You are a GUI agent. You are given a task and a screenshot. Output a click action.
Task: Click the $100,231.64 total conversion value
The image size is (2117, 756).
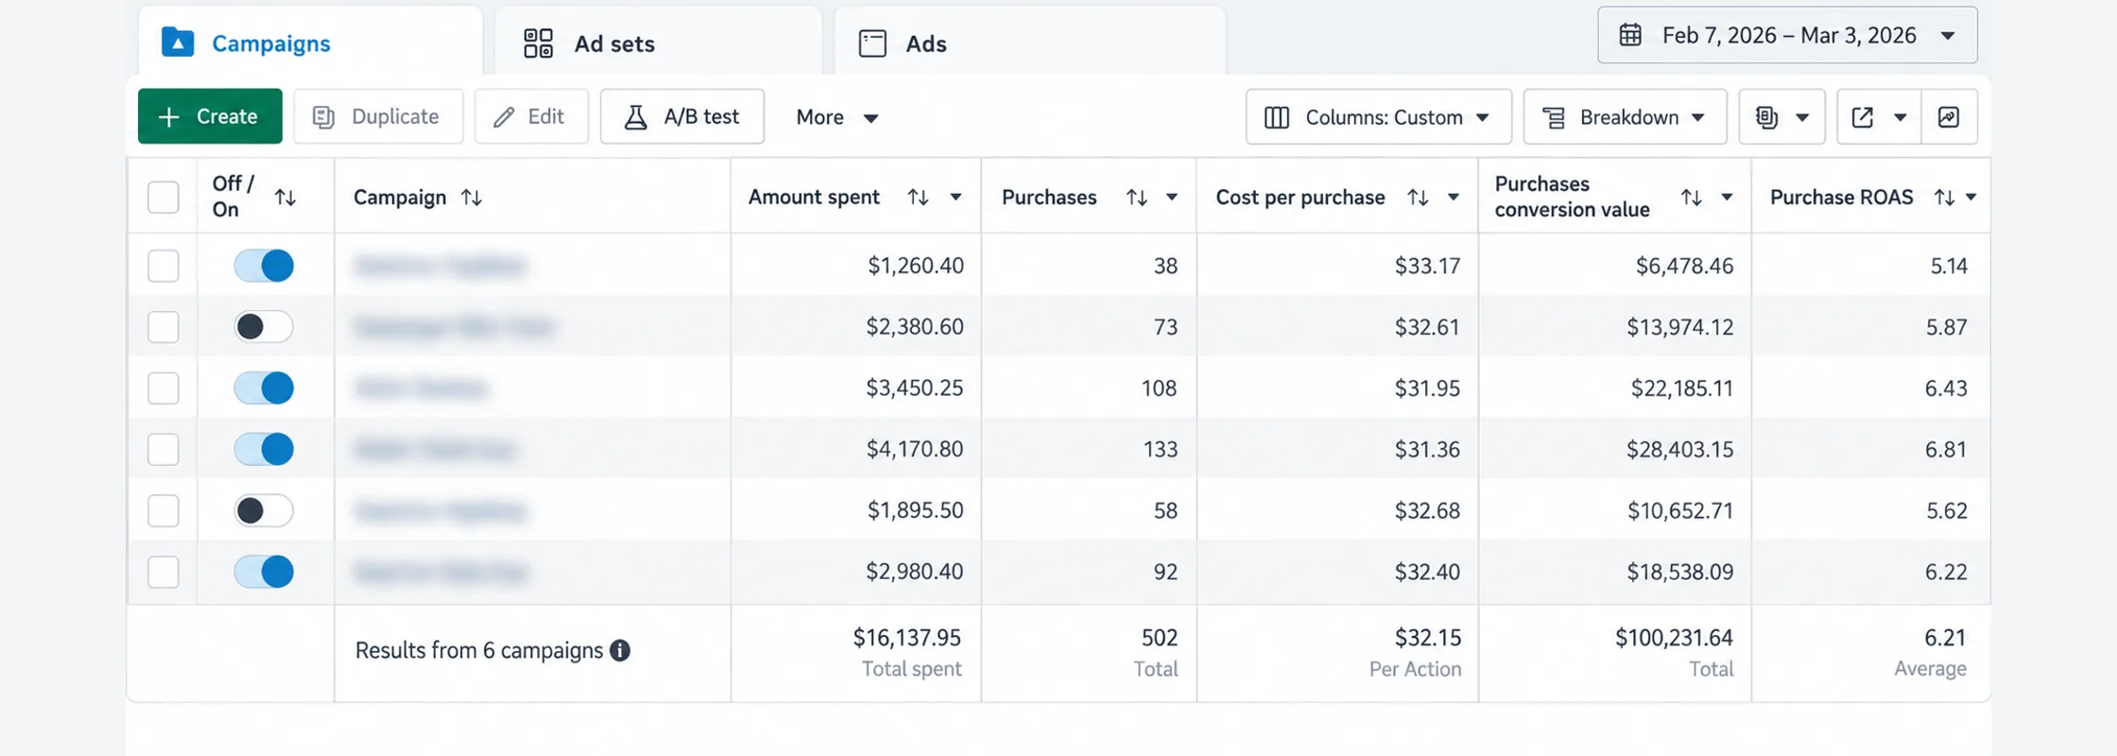point(1674,638)
